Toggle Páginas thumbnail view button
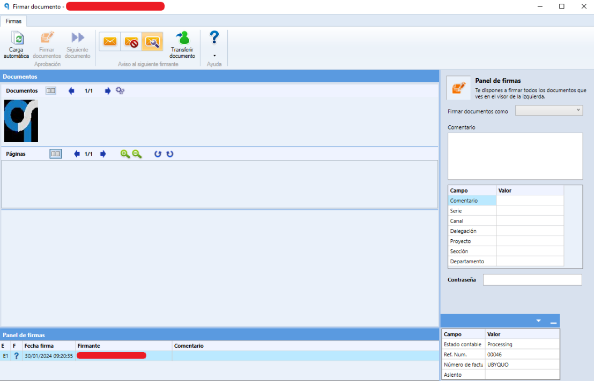The height and width of the screenshot is (381, 594). click(x=55, y=154)
